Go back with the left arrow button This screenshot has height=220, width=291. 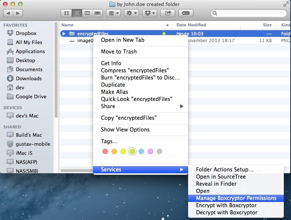pos(8,13)
